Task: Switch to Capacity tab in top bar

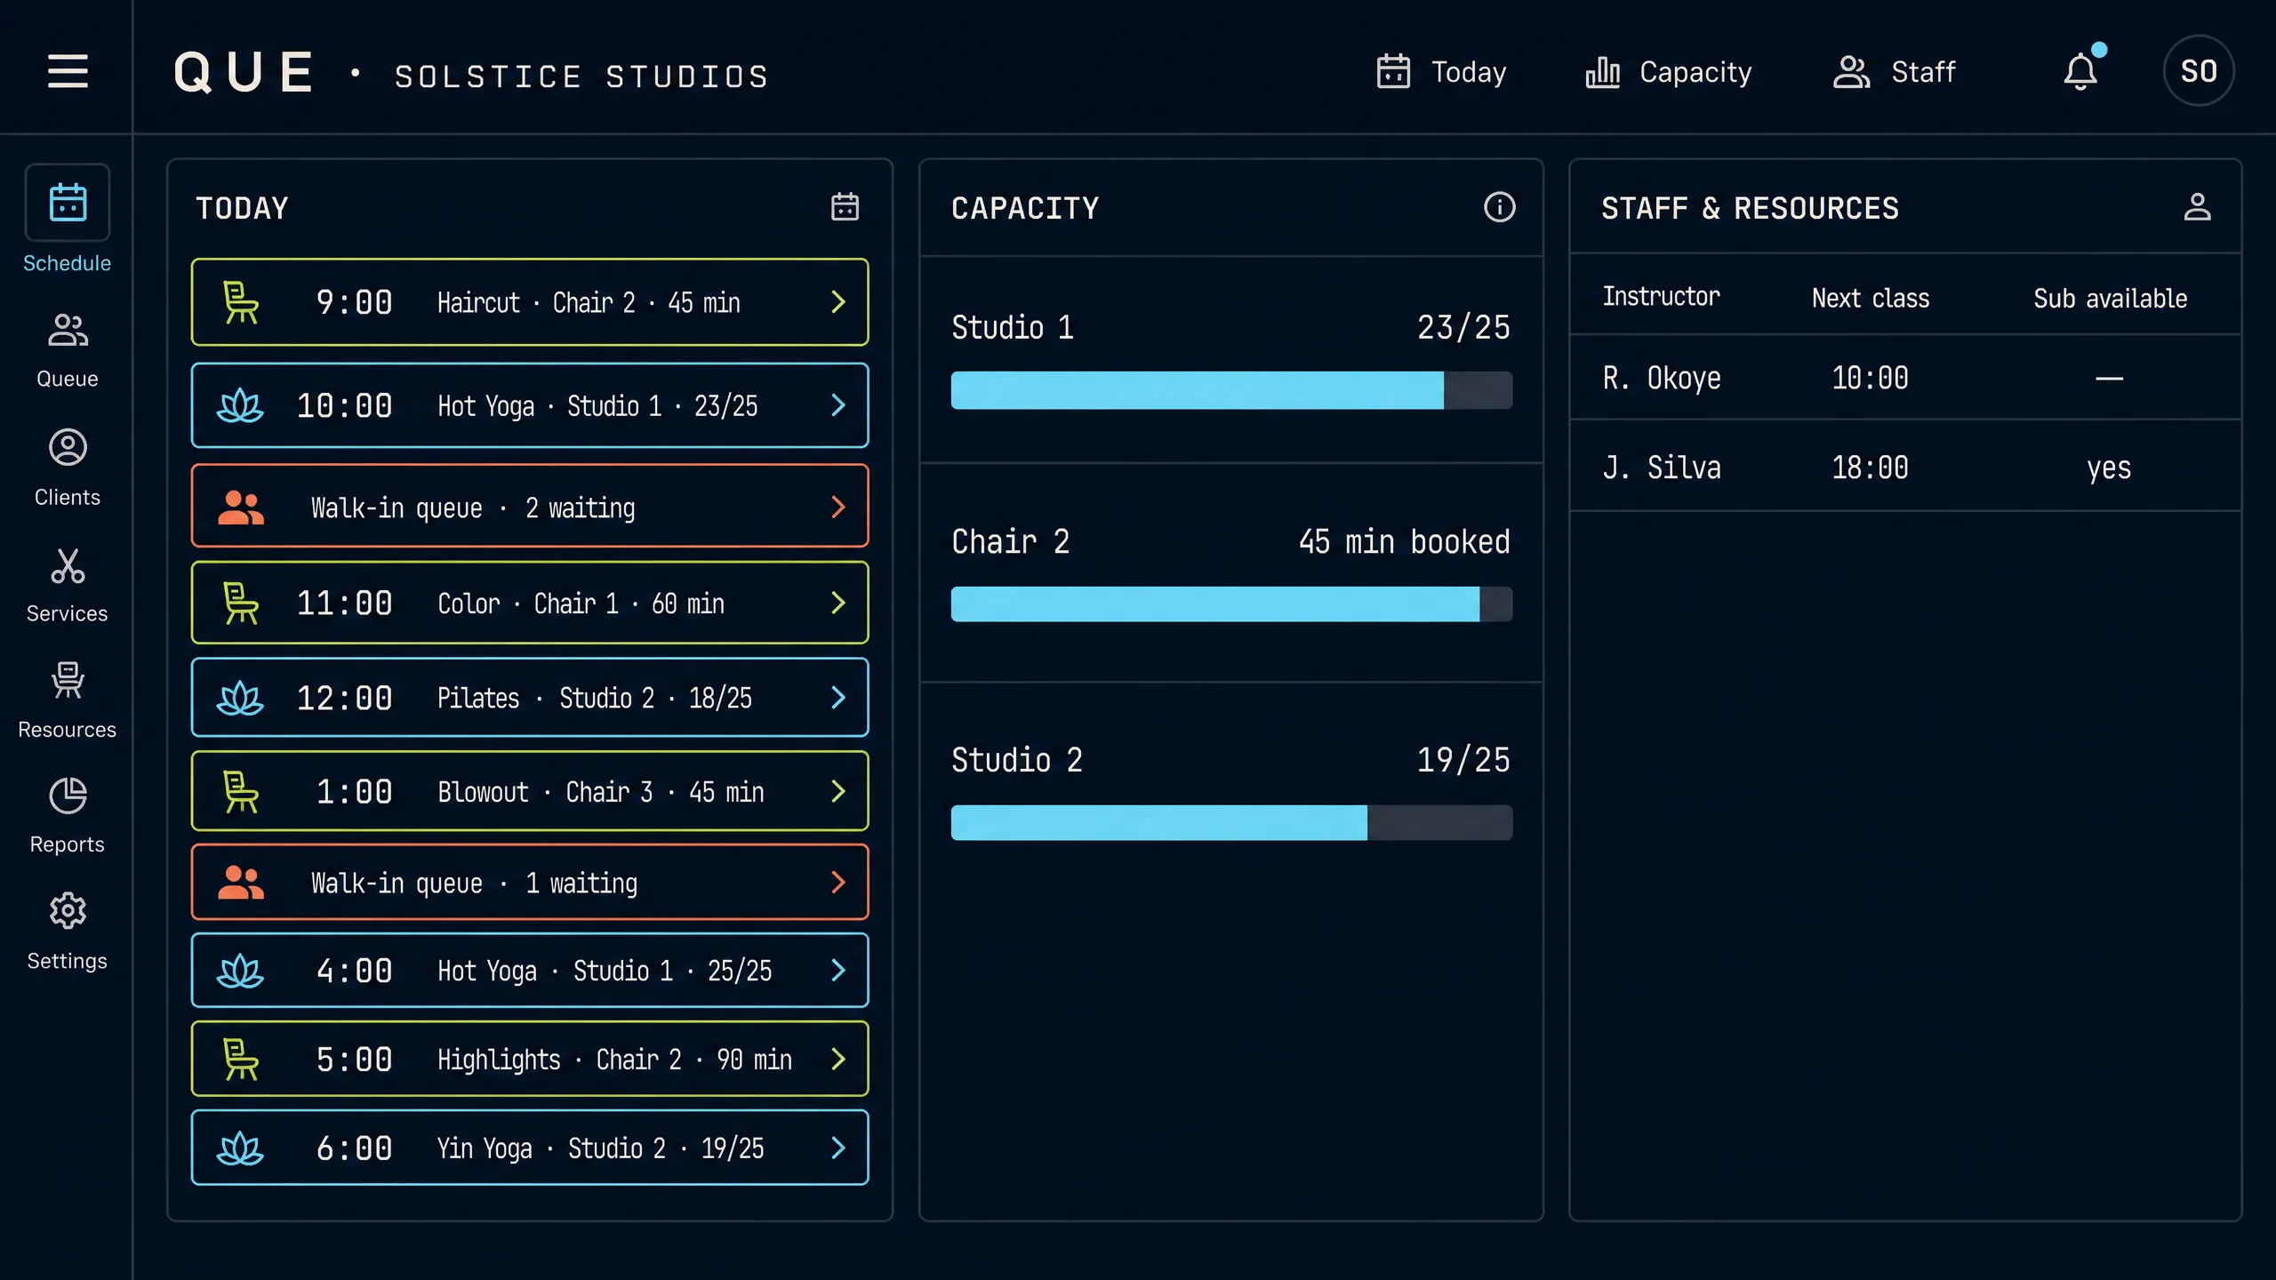Action: (x=1669, y=71)
